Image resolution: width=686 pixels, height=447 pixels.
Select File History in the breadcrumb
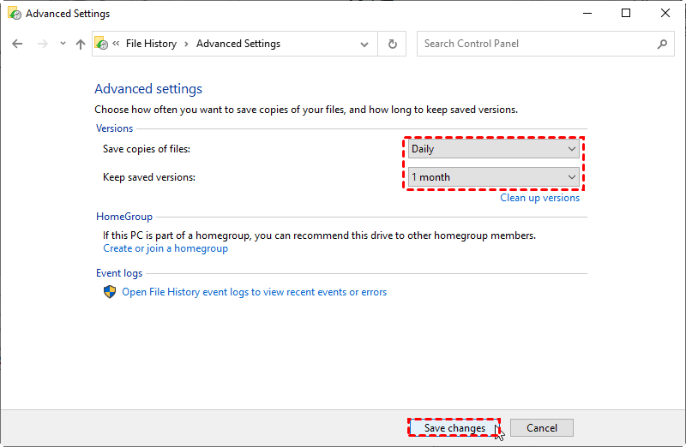[x=151, y=44]
